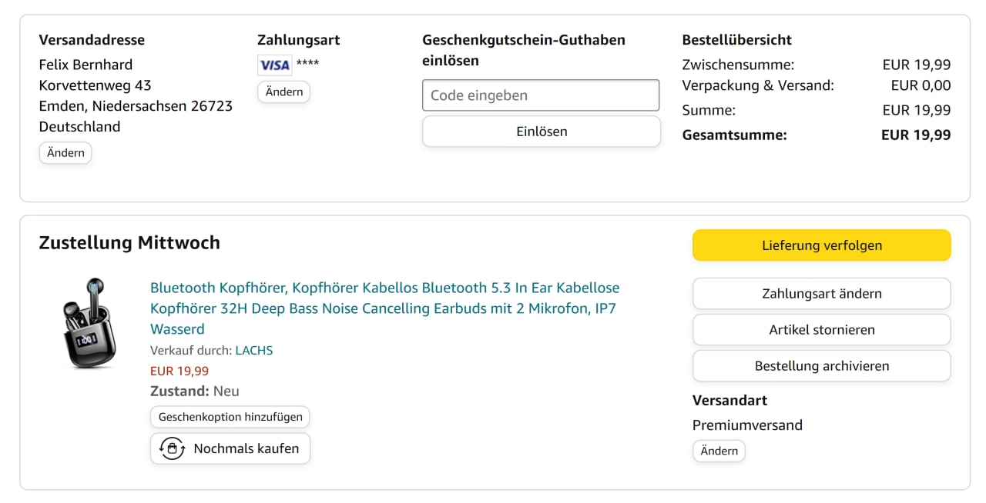The height and width of the screenshot is (503, 986).
Task: Archive order using Bestellung archivieren
Action: click(x=821, y=366)
